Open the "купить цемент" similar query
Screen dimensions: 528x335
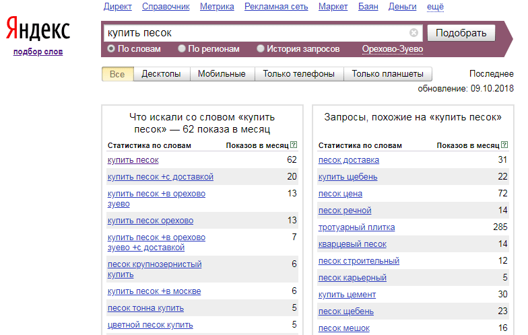tap(348, 295)
